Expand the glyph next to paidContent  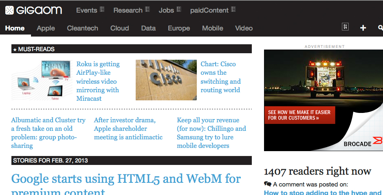point(233,9)
